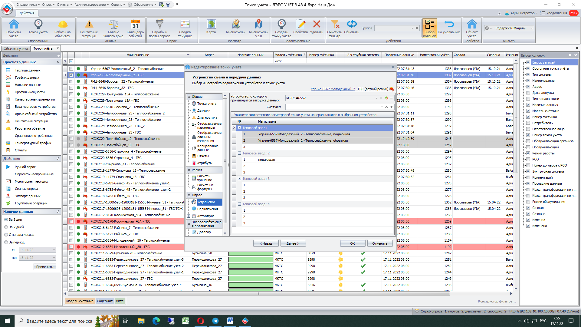Collapse Тепловой ввод: 2 group

click(x=239, y=153)
